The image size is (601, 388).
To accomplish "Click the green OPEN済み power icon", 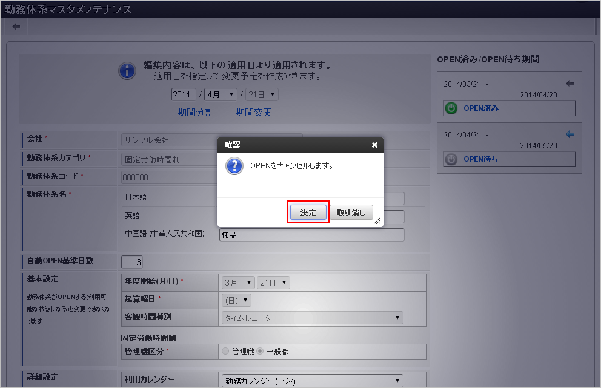I will 451,108.
